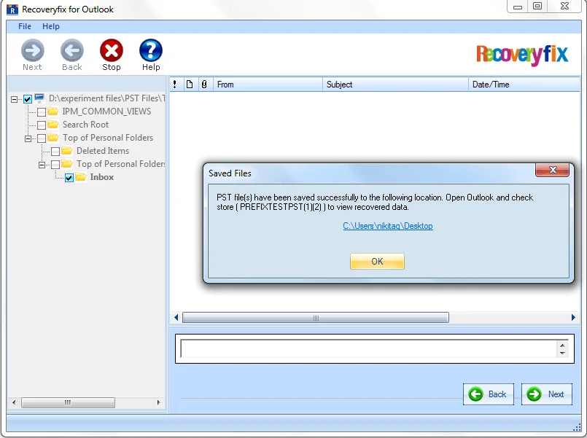
Task: Close the Saved Files dialog
Action: click(x=552, y=170)
